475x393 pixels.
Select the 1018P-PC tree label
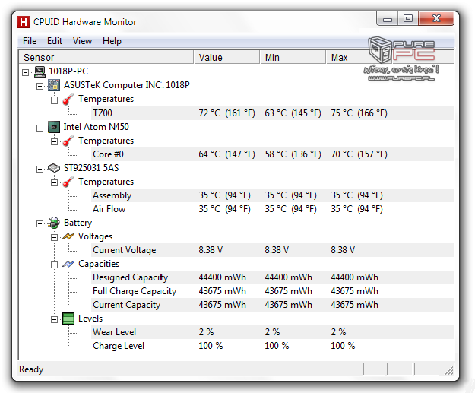68,71
